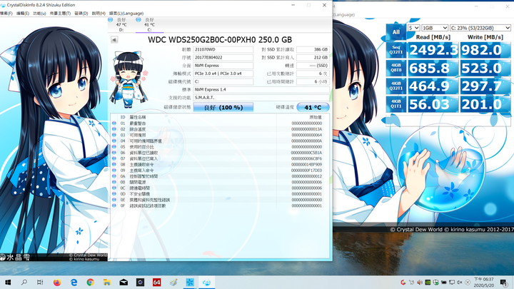Switch to CrystalDiskInfo taskbar icon
The height and width of the screenshot is (289, 514).
point(206,282)
